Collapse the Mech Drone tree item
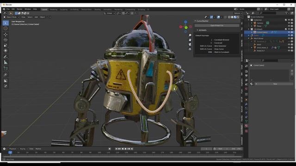296x166 pixels. click(249, 38)
